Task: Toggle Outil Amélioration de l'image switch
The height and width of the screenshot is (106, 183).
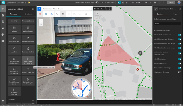Action: pyautogui.click(x=180, y=44)
